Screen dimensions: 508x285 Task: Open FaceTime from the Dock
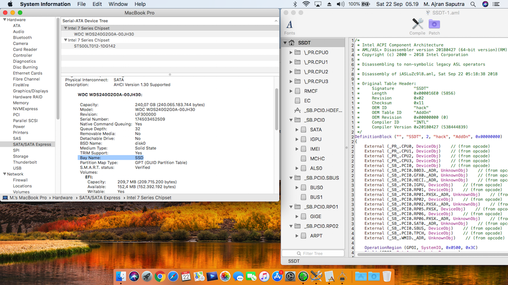(x=251, y=276)
